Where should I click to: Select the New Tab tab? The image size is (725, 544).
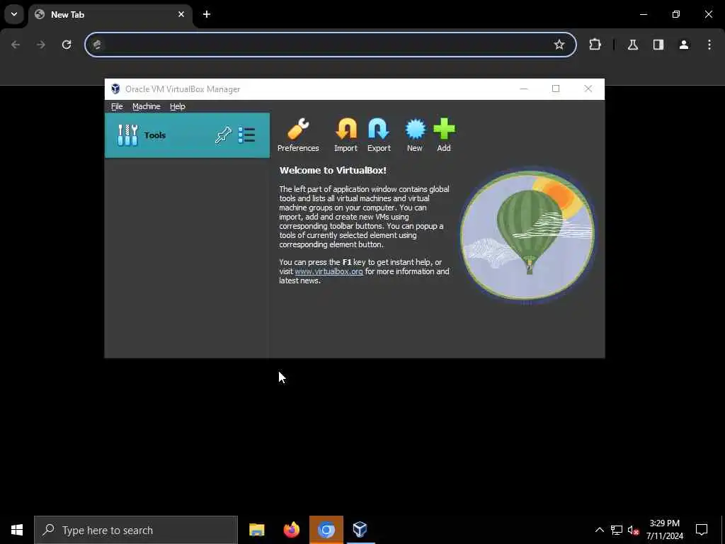point(110,15)
